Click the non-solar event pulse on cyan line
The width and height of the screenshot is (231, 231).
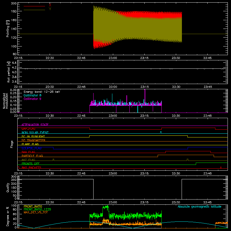pos(161,133)
